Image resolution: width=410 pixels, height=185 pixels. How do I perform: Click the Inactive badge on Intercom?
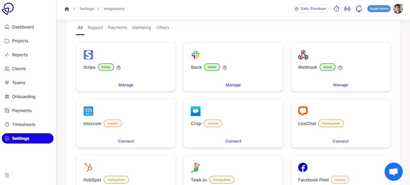coord(113,124)
